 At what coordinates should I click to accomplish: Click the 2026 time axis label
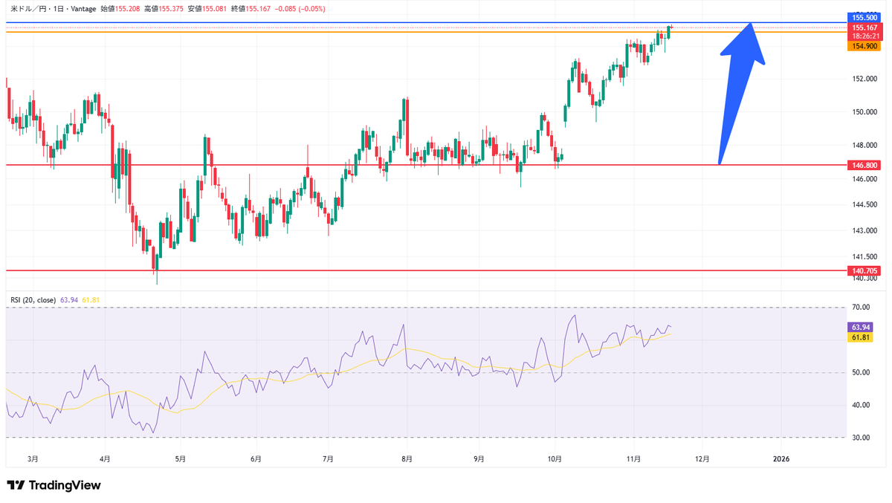click(781, 459)
